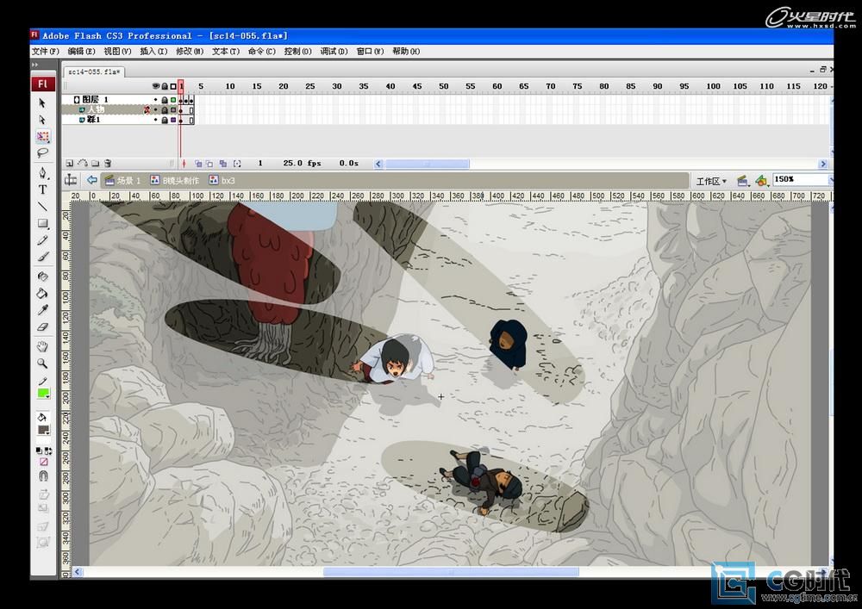Select the Lasso tool
Screen dimensions: 862x609
pyautogui.click(x=42, y=152)
